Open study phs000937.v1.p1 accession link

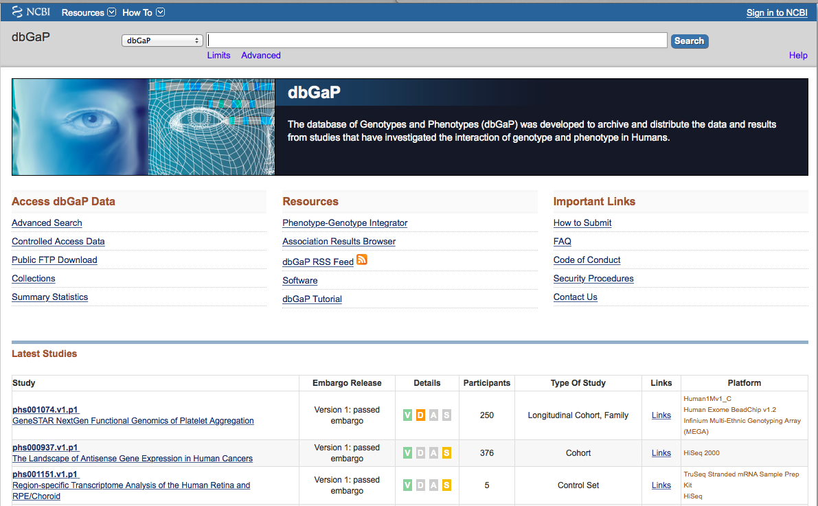click(x=45, y=447)
